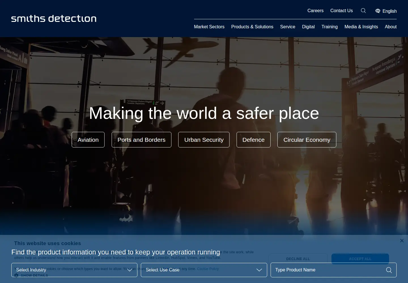Accept all cookies

(x=360, y=259)
